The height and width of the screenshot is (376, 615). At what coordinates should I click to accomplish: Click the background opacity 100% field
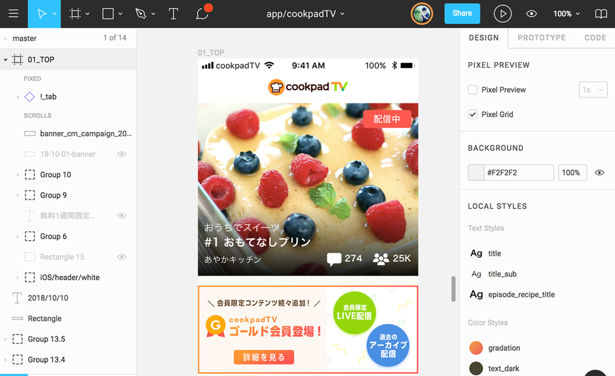click(572, 172)
